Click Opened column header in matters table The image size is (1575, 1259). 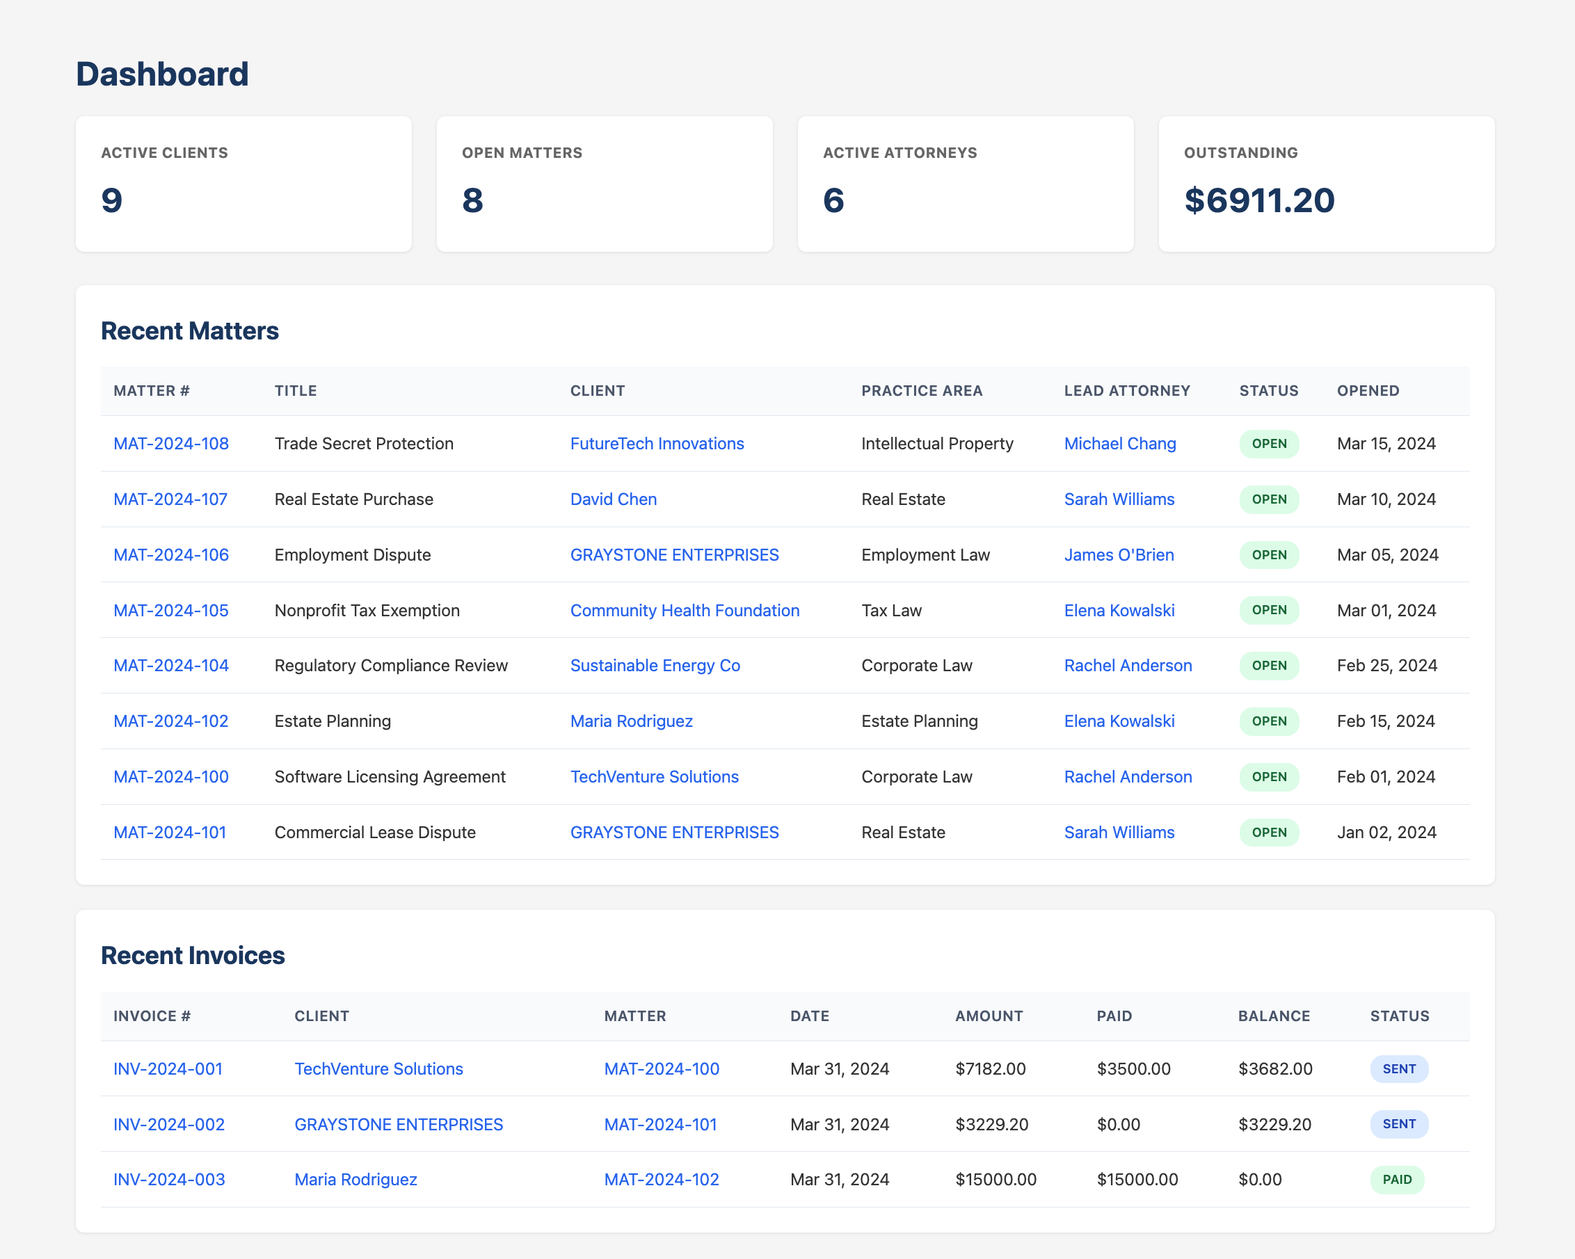pyautogui.click(x=1368, y=391)
